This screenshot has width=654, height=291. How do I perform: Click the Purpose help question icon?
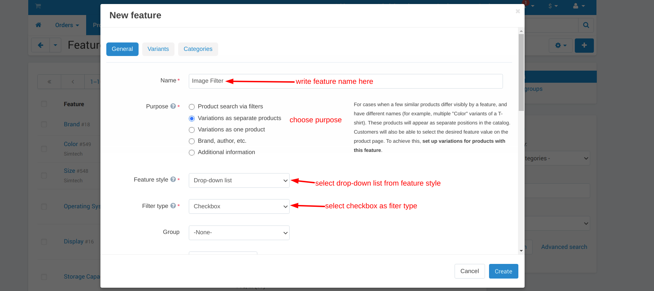tap(173, 106)
